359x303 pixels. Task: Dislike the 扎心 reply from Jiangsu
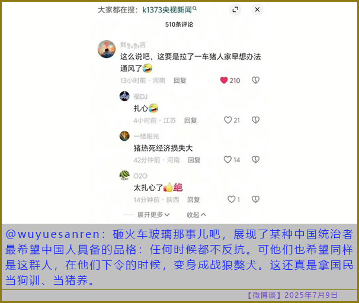coord(255,120)
